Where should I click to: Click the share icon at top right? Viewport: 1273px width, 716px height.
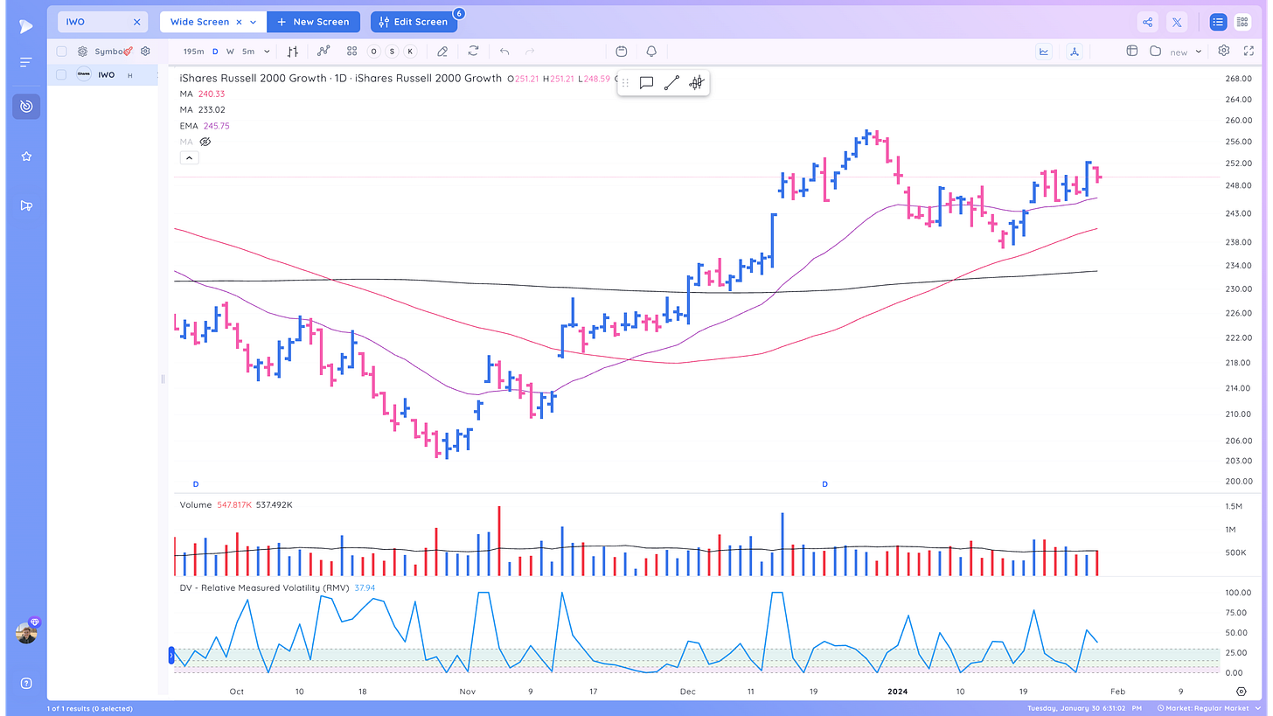pos(1148,22)
